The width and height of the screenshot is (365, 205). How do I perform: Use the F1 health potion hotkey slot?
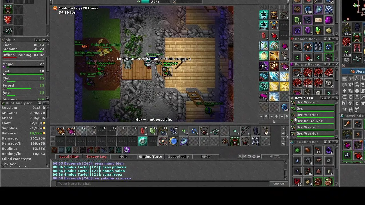click(61, 131)
